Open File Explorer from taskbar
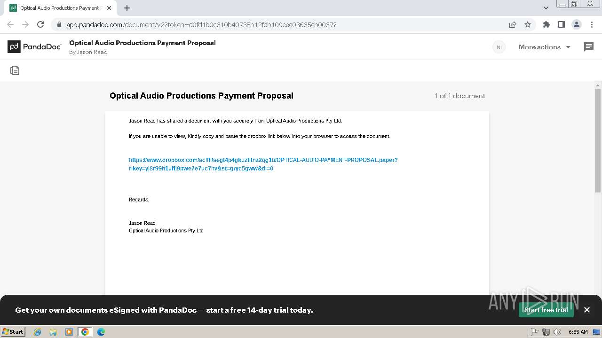The width and height of the screenshot is (602, 338). pyautogui.click(x=53, y=332)
